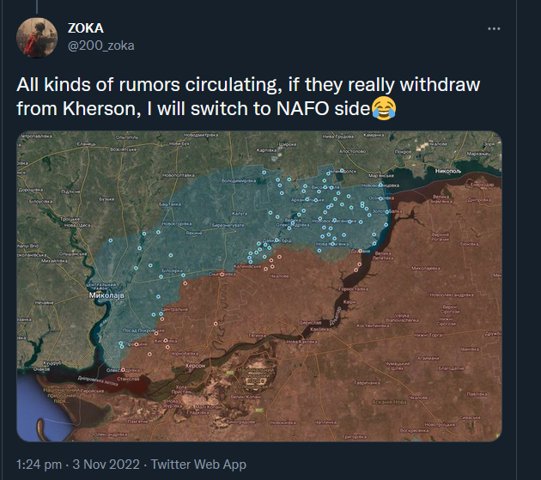The height and width of the screenshot is (480, 541).
Task: Click the Станіслав label on the map
Action: coord(129,377)
